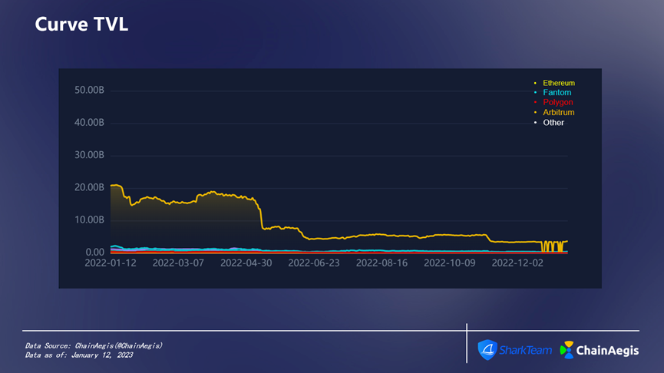
Task: Click the SharkTeam brand text
Action: coord(526,350)
